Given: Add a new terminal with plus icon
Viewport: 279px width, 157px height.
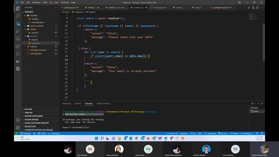Looking at the screenshot, I should 252,103.
